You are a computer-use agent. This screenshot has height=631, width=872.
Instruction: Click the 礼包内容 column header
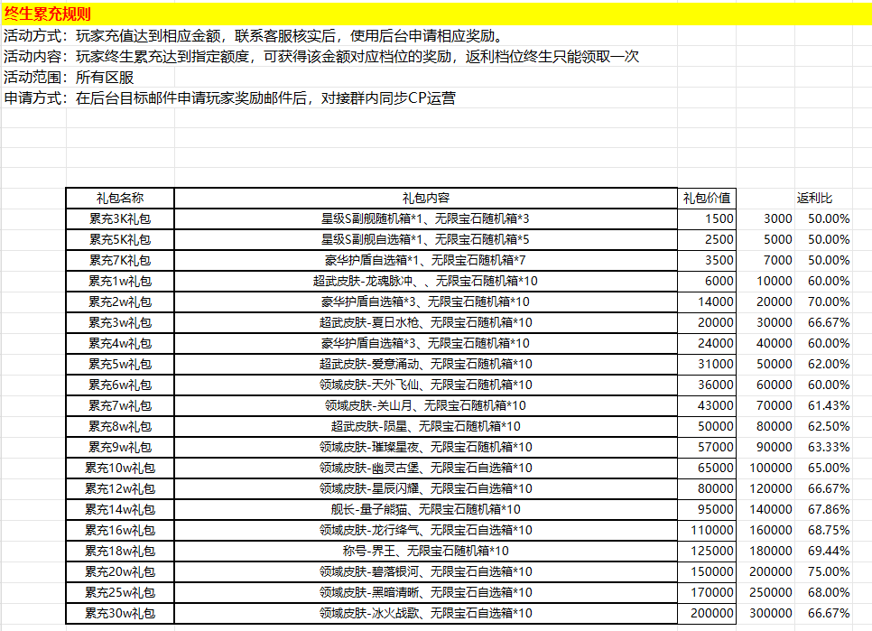[x=426, y=198]
